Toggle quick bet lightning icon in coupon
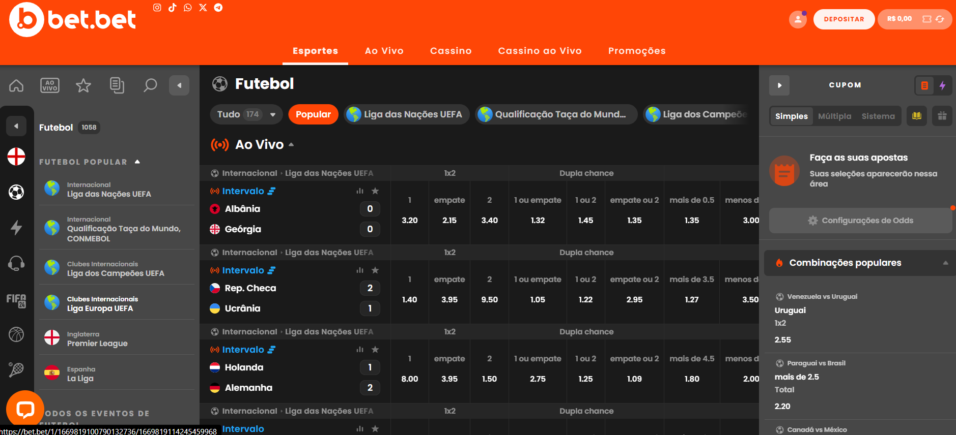Viewport: 956px width, 435px height. click(x=943, y=85)
